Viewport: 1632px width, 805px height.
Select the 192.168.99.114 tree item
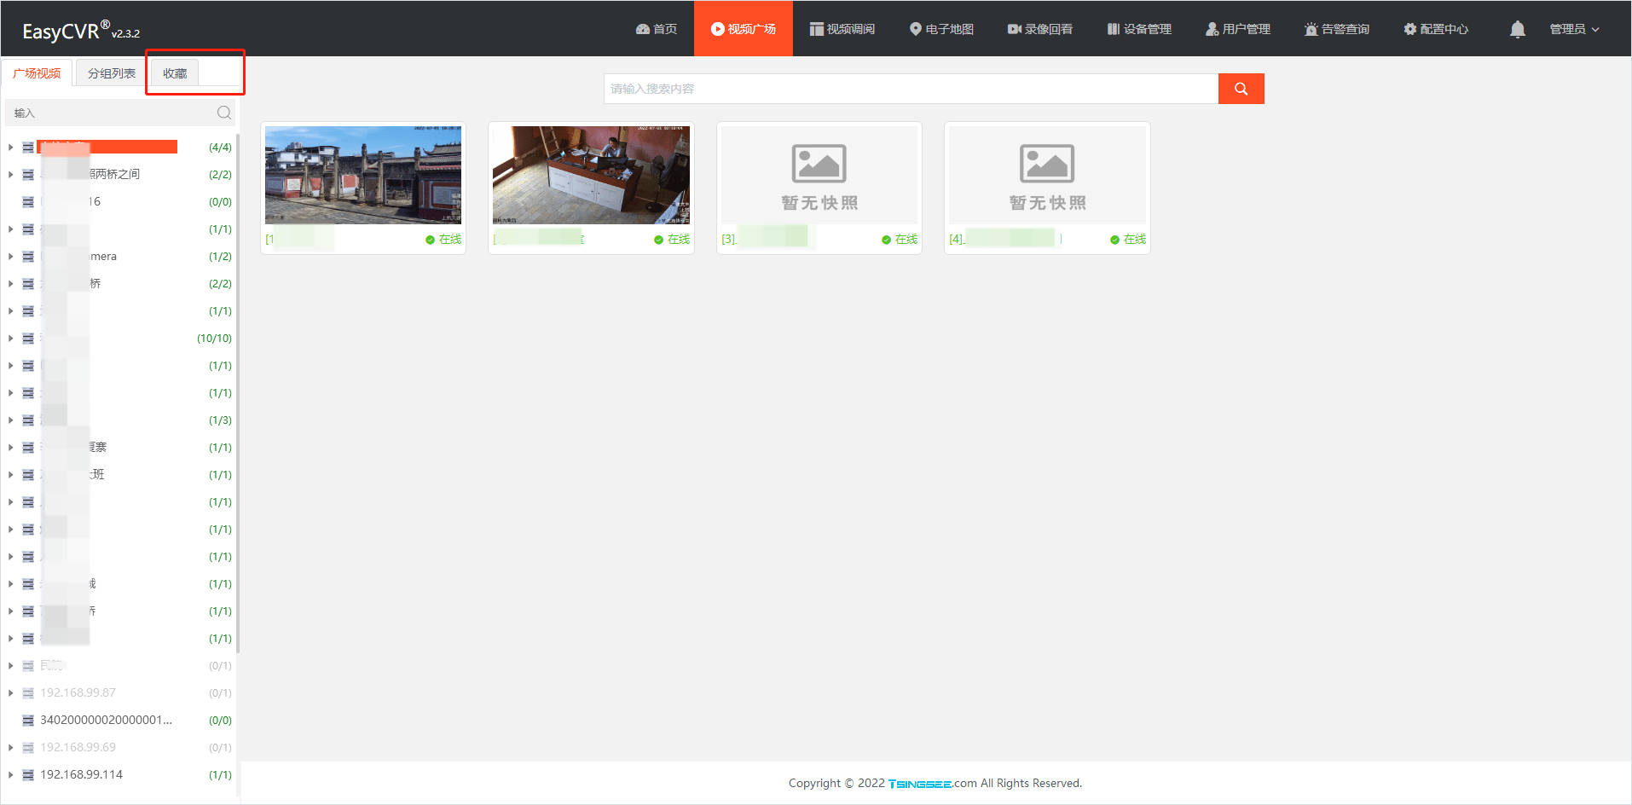tap(81, 774)
